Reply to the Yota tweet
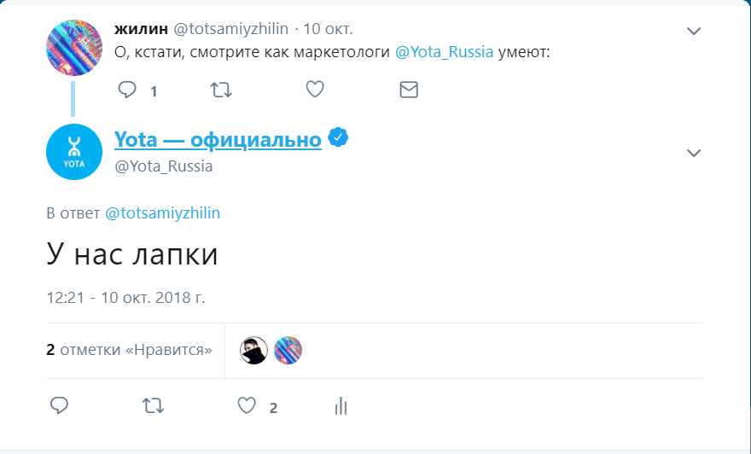This screenshot has height=454, width=751. [x=59, y=406]
